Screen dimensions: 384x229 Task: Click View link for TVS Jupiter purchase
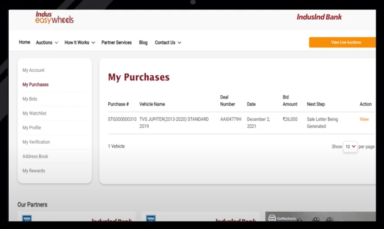pyautogui.click(x=364, y=119)
